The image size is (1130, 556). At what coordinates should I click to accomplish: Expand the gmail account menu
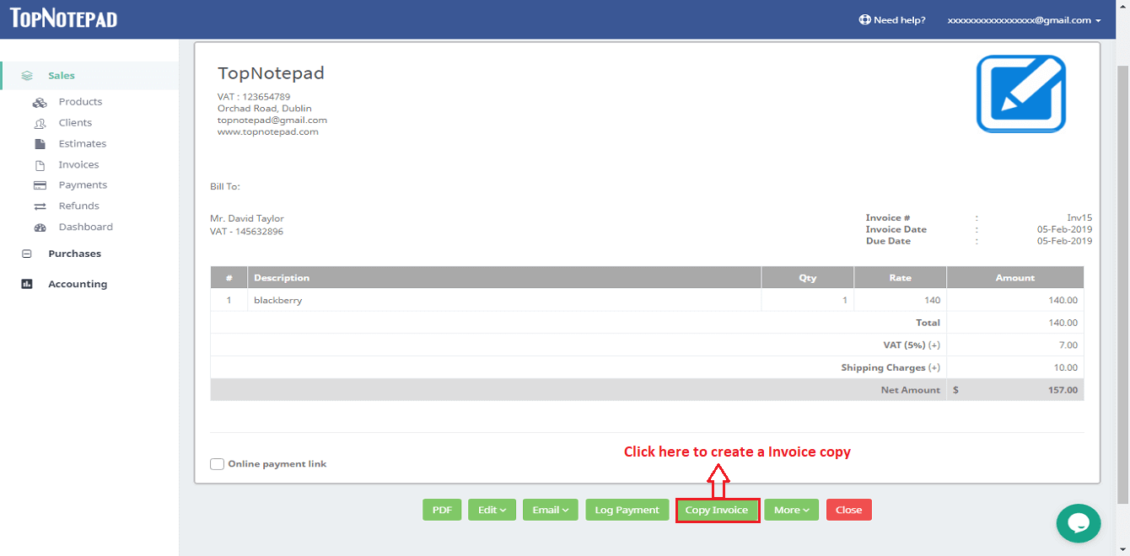click(x=1025, y=19)
